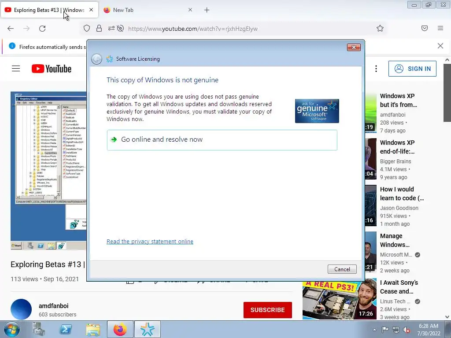Open Windows XP end-of-life video
The image size is (451, 338).
click(x=397, y=147)
